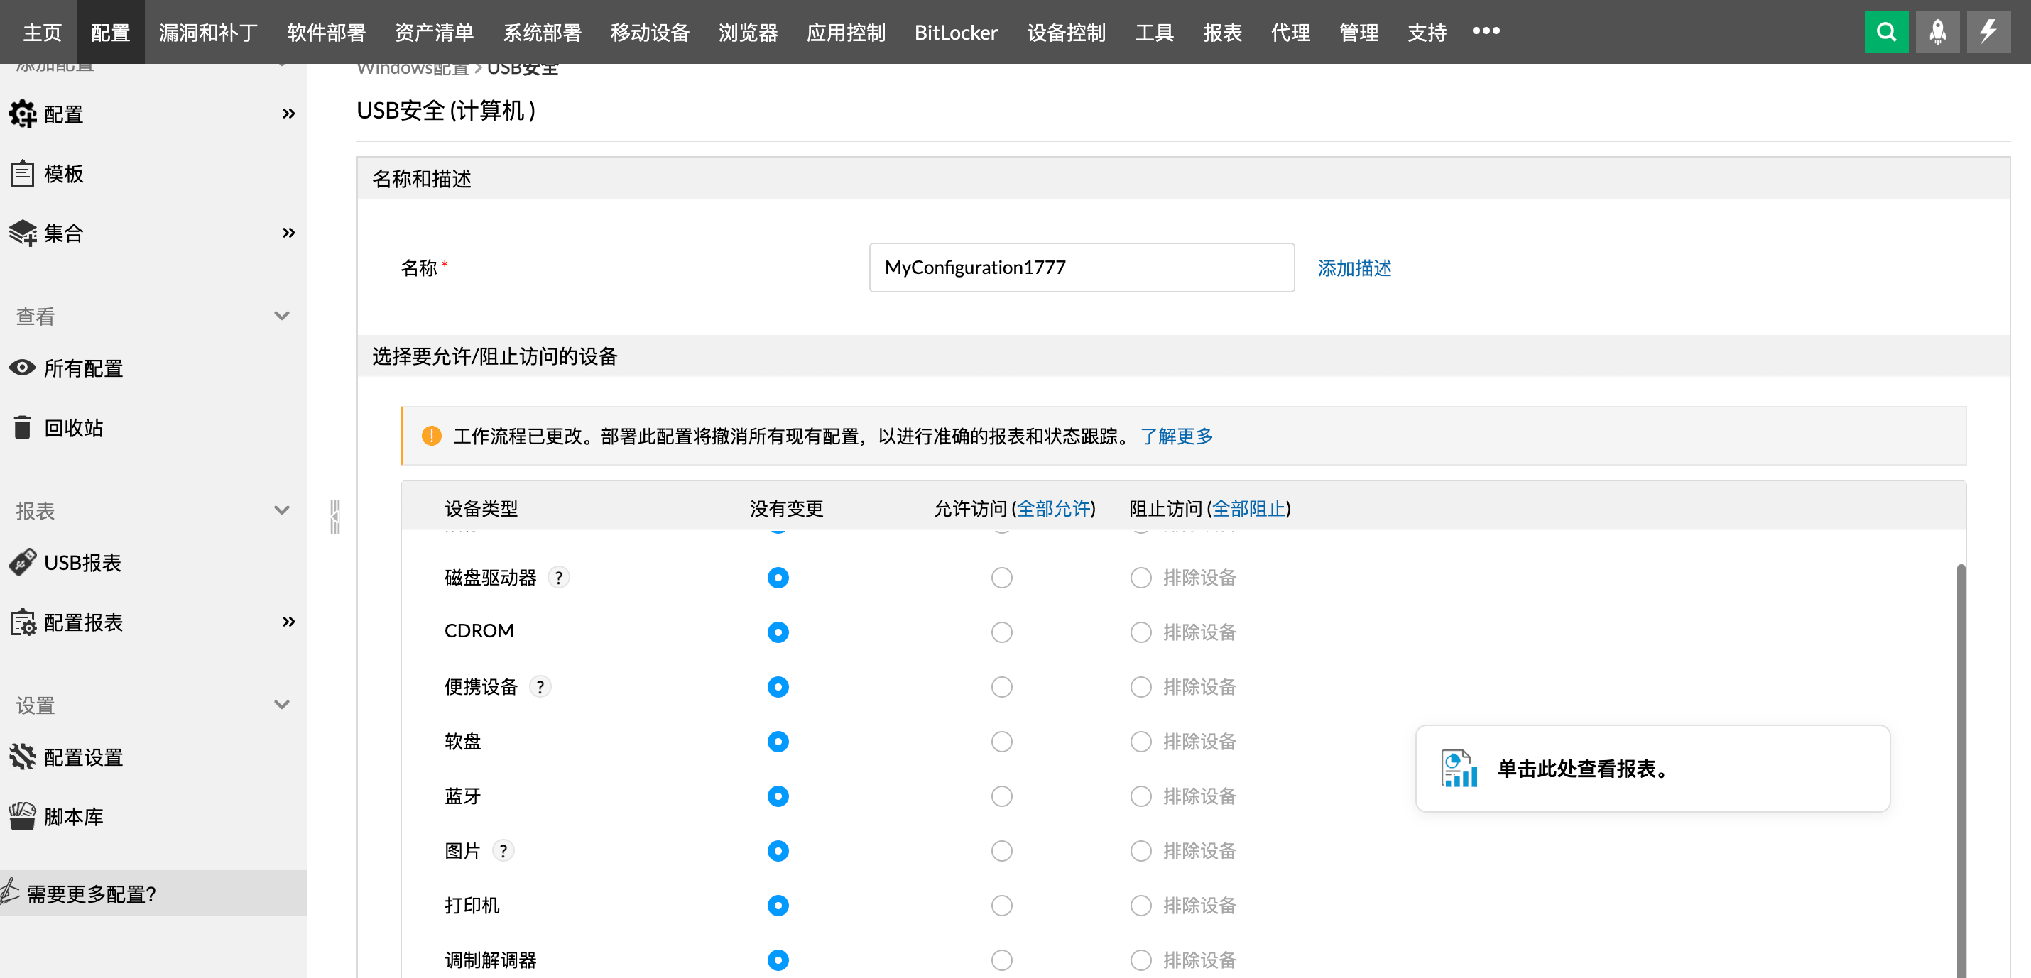
Task: Expand the 配置 submenu chevron
Action: [x=288, y=114]
